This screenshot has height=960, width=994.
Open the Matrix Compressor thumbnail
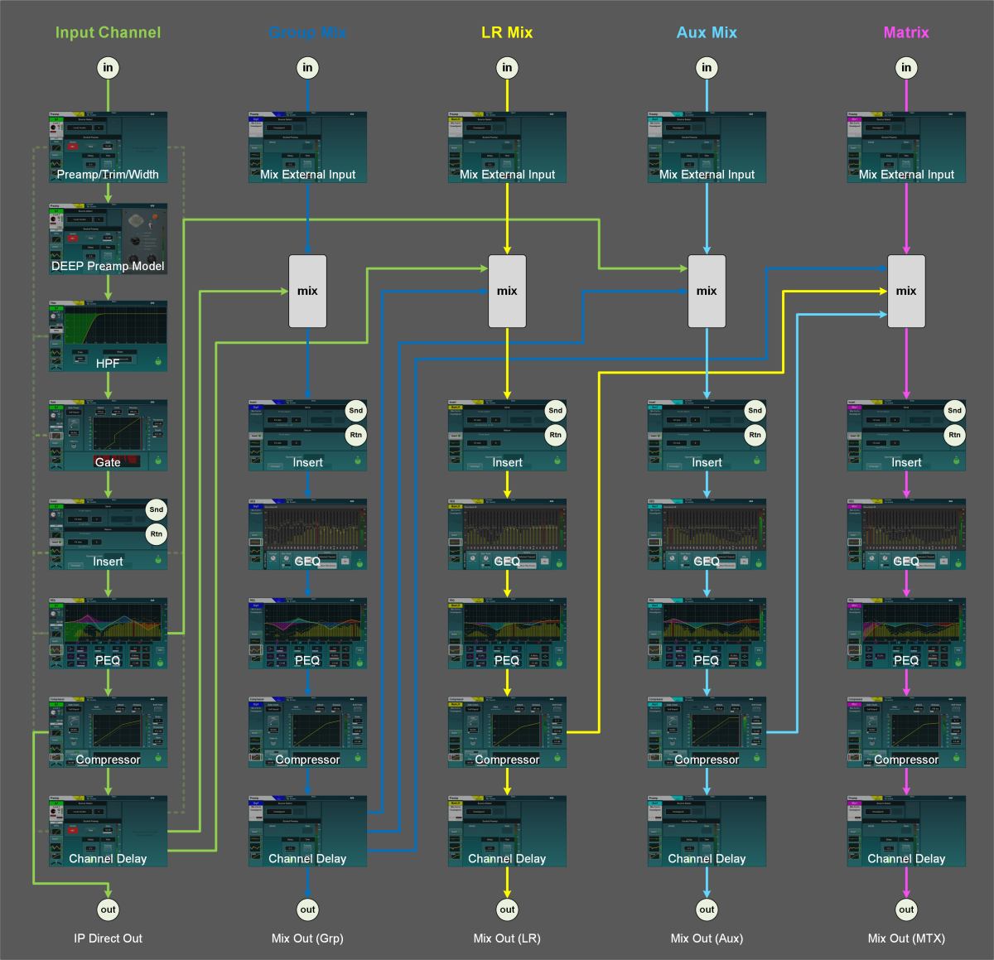(906, 732)
